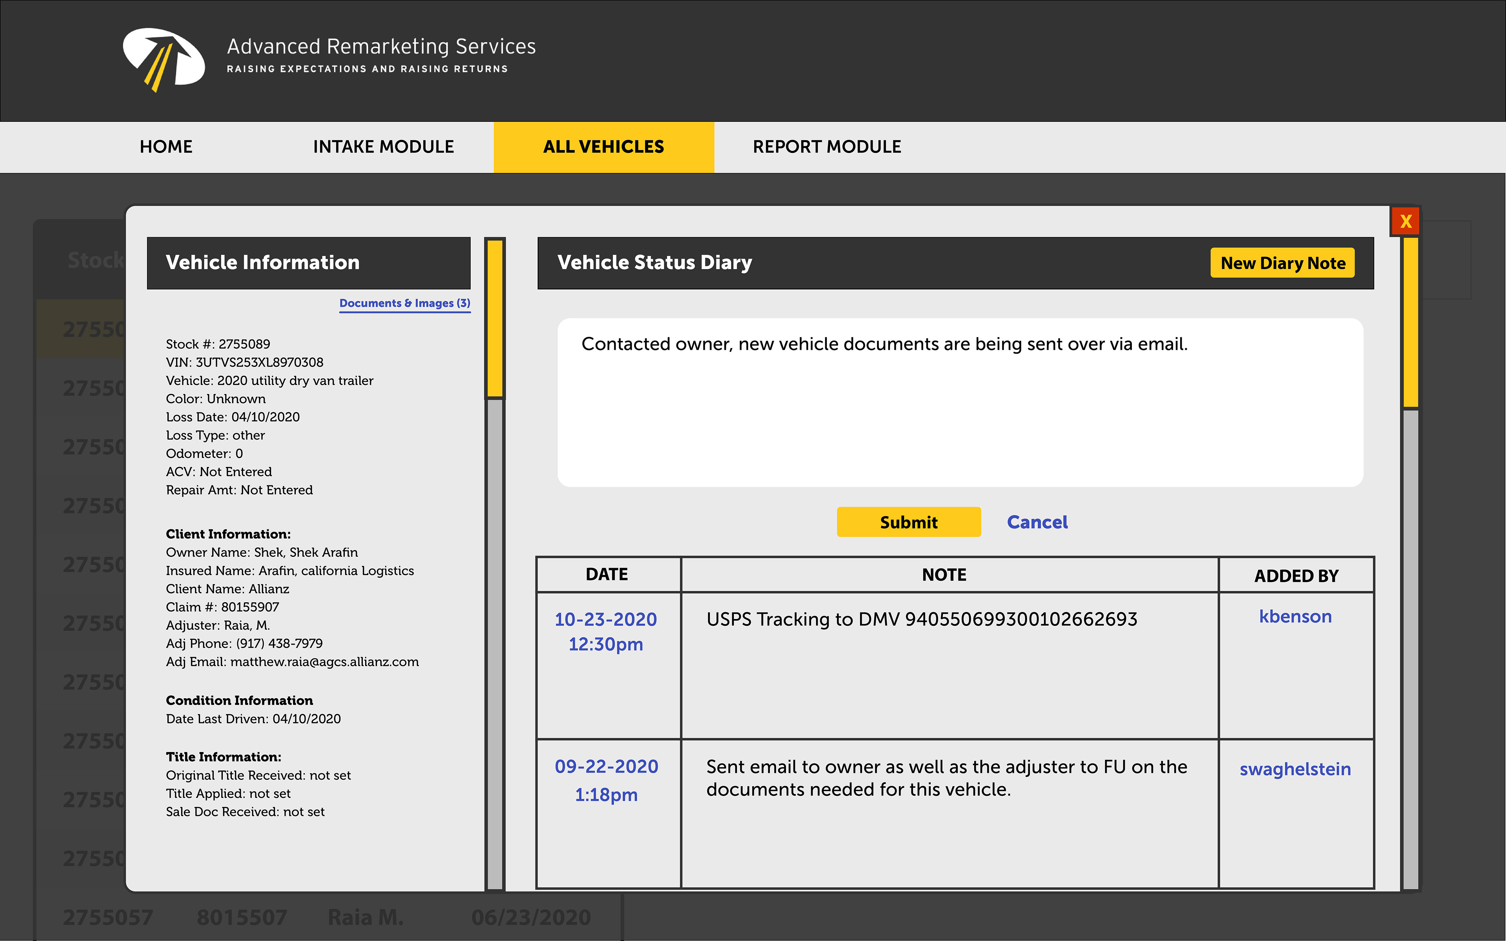Click inside the diary note text area
The width and height of the screenshot is (1506, 941).
(960, 411)
